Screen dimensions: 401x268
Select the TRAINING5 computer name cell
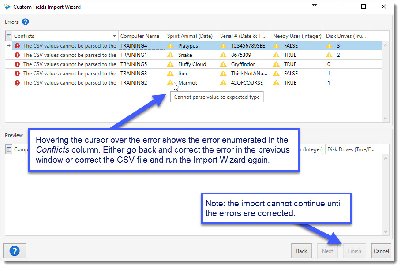pyautogui.click(x=142, y=64)
